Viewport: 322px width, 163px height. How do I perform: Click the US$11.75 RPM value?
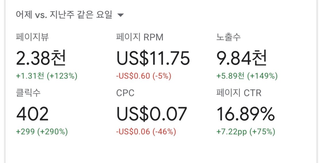[153, 58]
